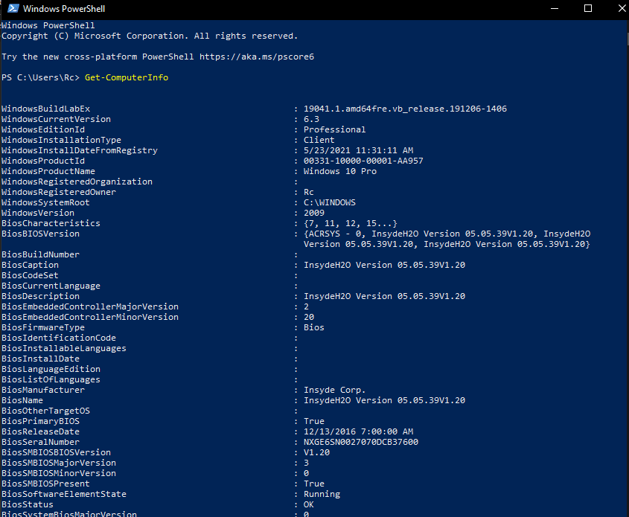This screenshot has height=517, width=629.
Task: Click the BiosCurrentLanguage property name
Action: tap(51, 286)
